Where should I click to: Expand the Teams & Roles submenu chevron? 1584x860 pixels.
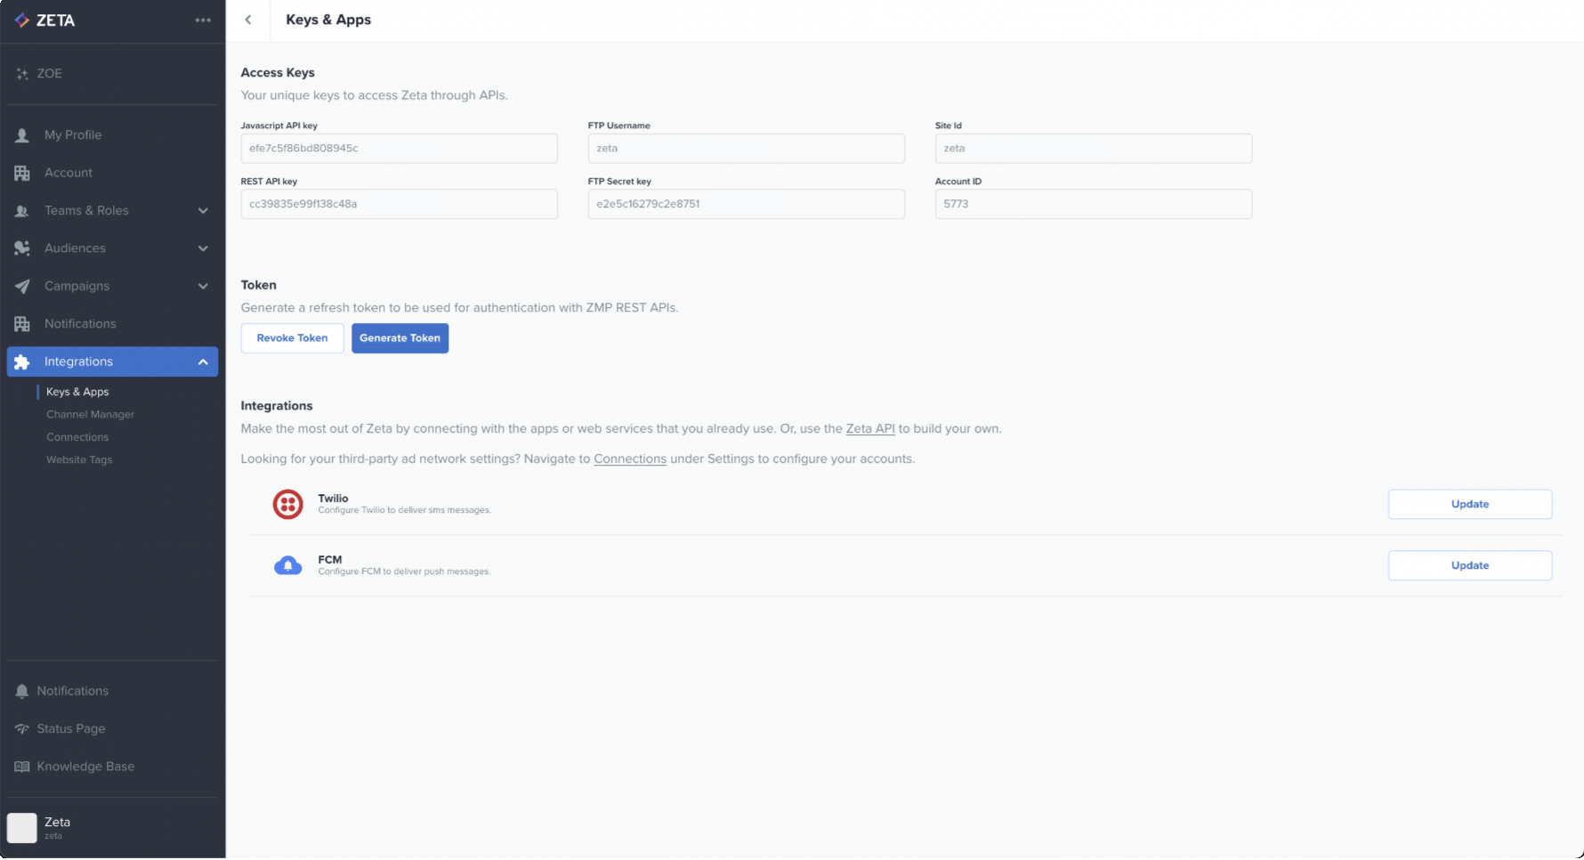tap(203, 211)
